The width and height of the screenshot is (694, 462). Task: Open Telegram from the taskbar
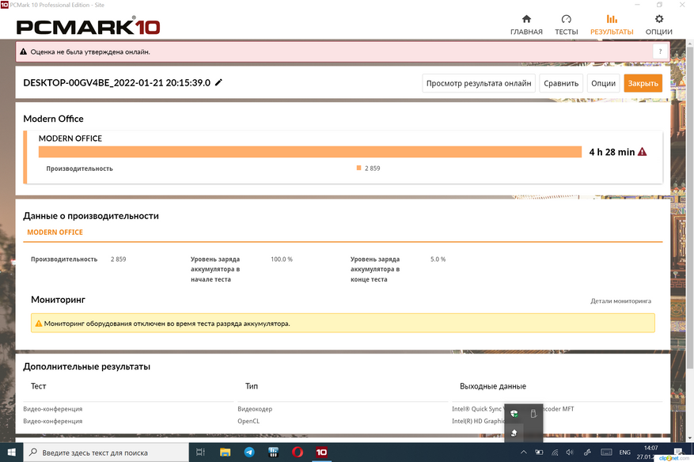(249, 453)
